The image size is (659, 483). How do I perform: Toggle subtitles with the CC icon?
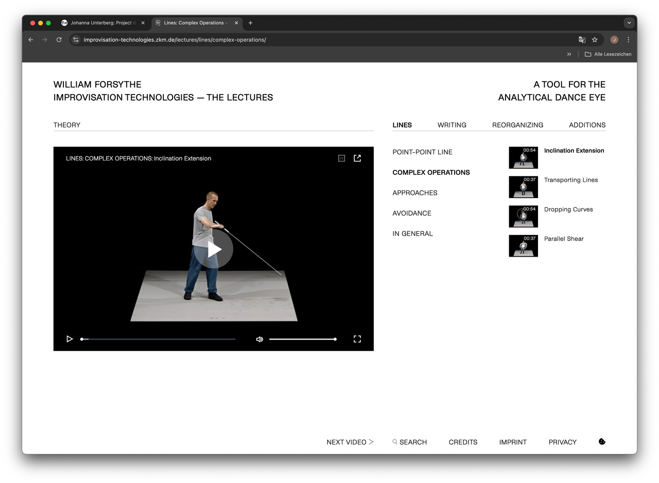tap(341, 158)
